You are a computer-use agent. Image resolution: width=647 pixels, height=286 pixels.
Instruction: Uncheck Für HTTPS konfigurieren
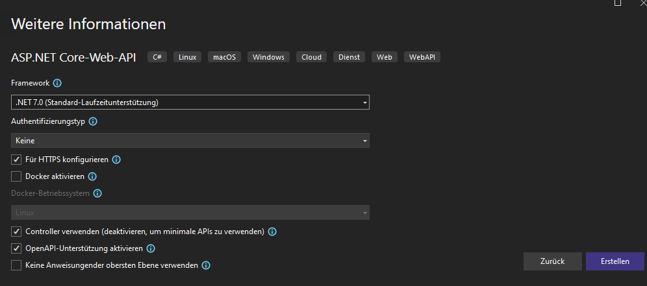(16, 160)
